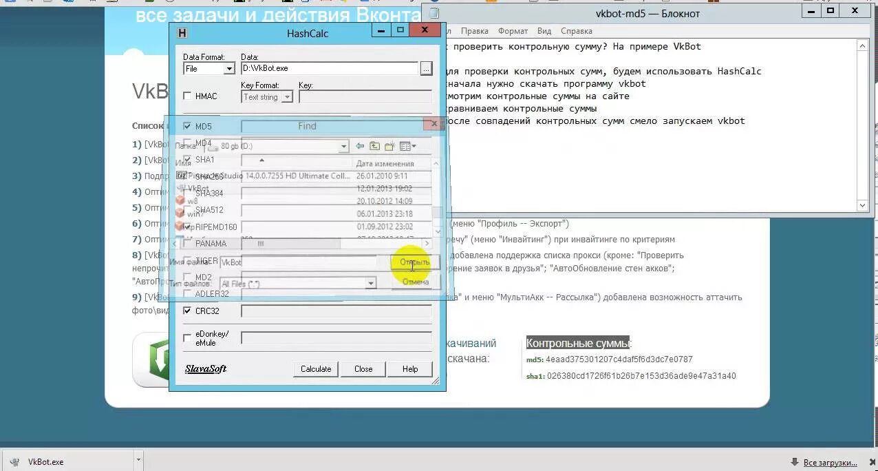
Task: Click the Отмена button in Find dialog
Action: pyautogui.click(x=415, y=282)
